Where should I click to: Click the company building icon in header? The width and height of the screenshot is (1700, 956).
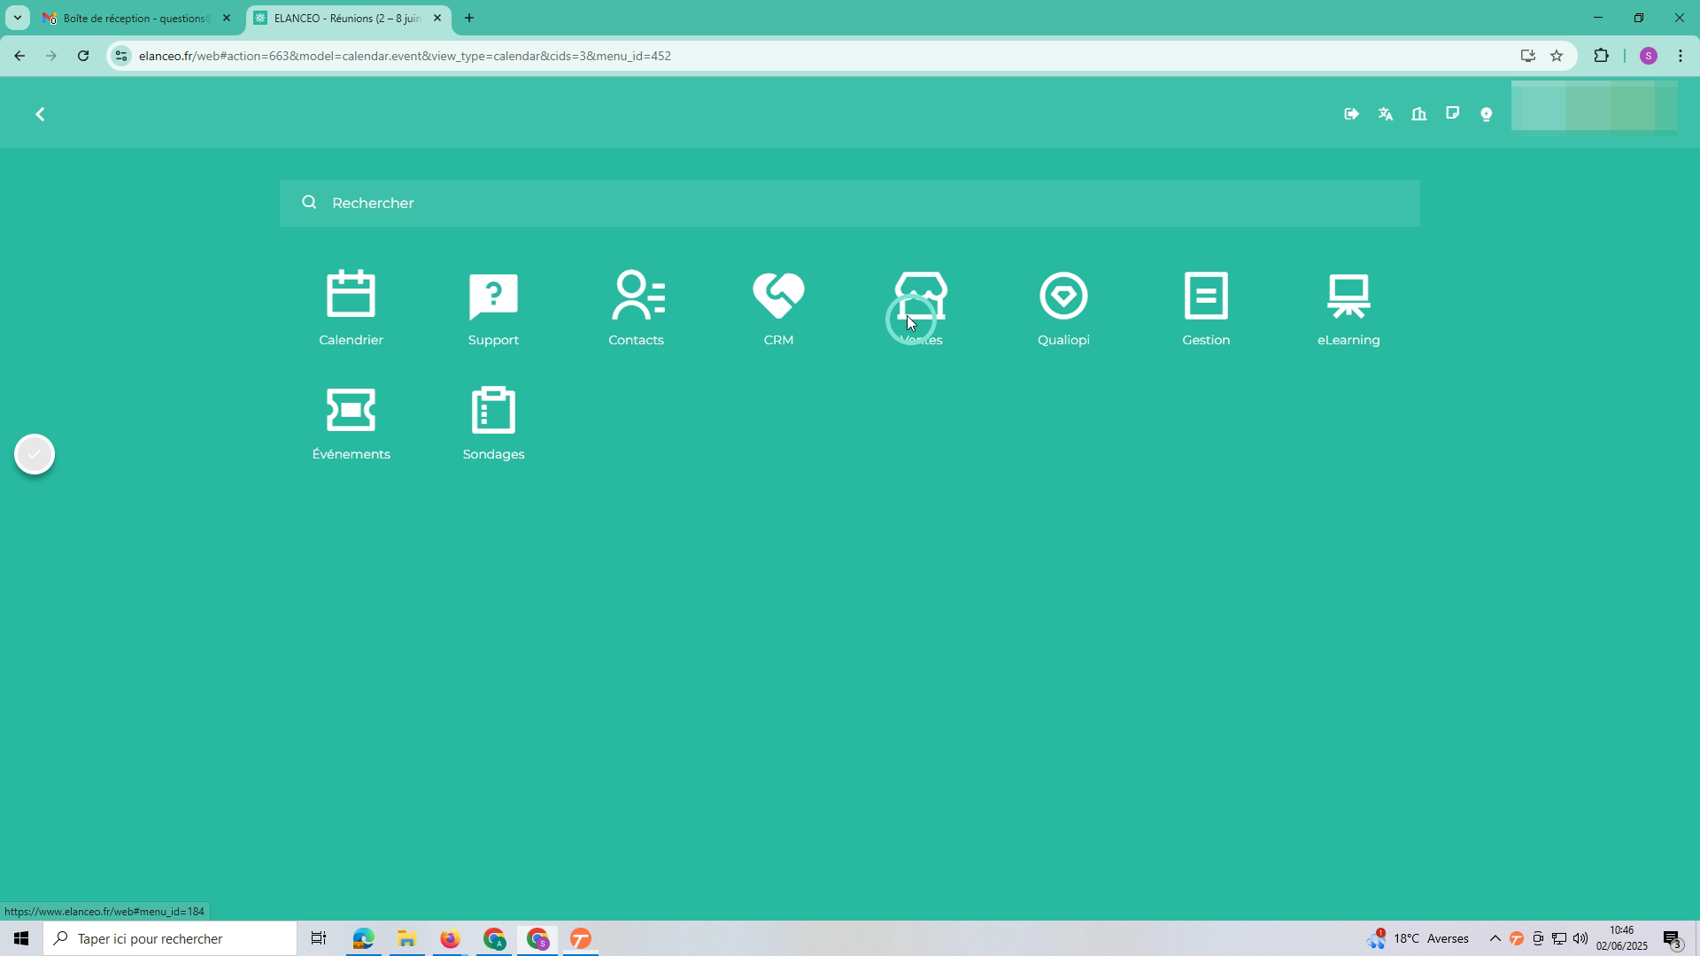pos(1419,114)
